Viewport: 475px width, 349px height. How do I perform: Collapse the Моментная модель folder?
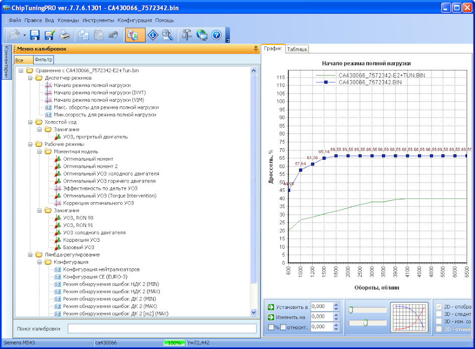click(x=40, y=151)
